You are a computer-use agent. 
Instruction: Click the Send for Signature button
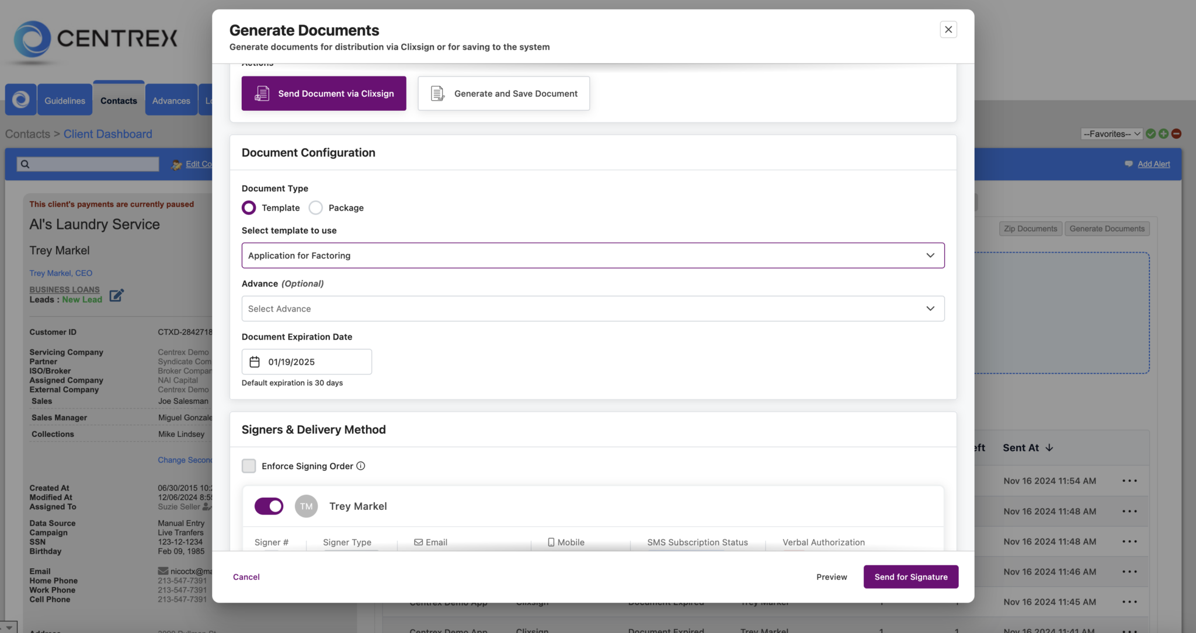[910, 576]
